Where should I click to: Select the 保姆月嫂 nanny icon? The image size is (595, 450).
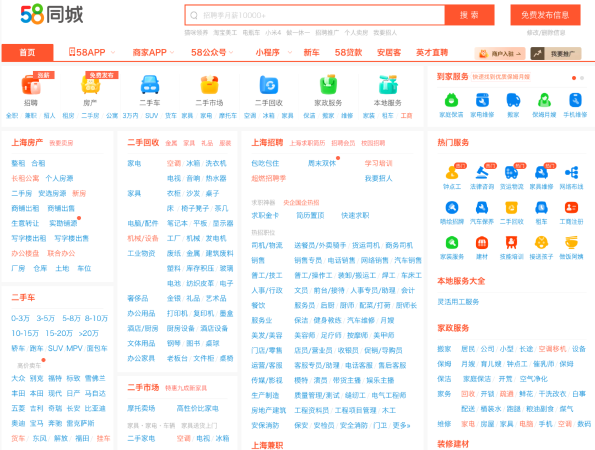(544, 100)
